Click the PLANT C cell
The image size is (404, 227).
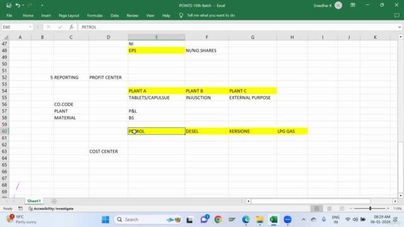[x=252, y=91]
